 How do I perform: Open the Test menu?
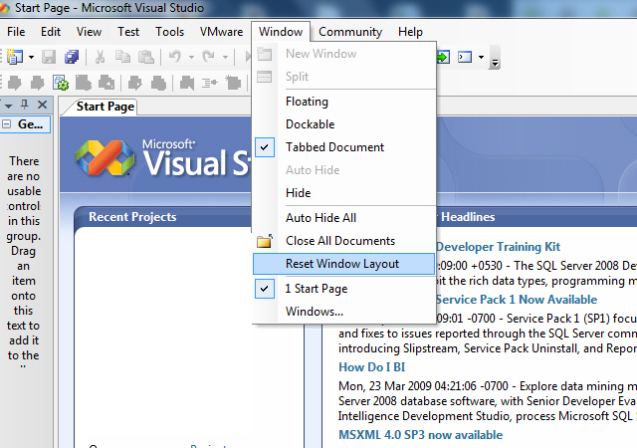pos(128,32)
